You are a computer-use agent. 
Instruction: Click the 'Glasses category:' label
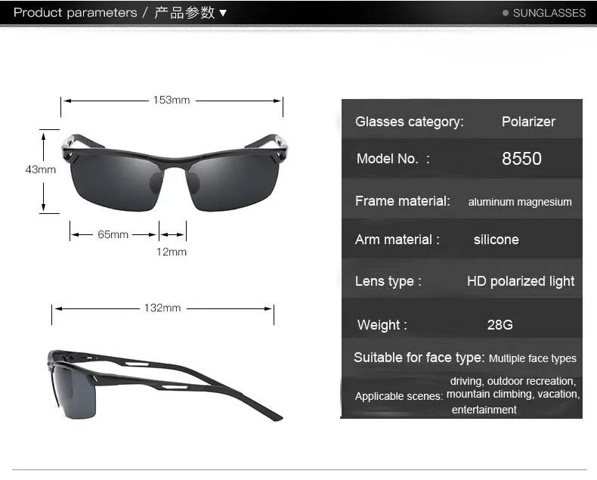410,122
